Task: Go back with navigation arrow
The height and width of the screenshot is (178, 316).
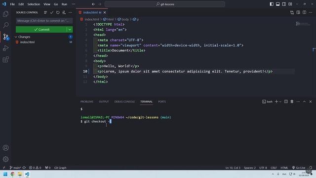Action: pos(93,4)
